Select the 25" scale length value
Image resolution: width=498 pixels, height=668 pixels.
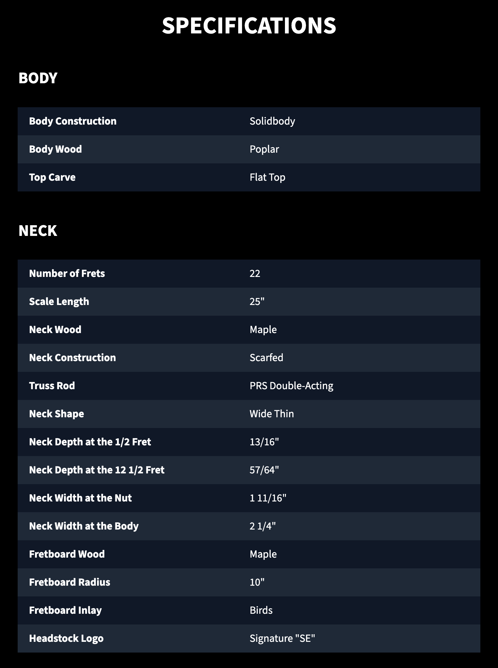tap(257, 302)
